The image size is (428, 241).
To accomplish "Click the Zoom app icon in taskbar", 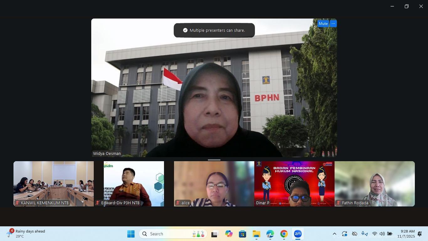I will tap(298, 234).
